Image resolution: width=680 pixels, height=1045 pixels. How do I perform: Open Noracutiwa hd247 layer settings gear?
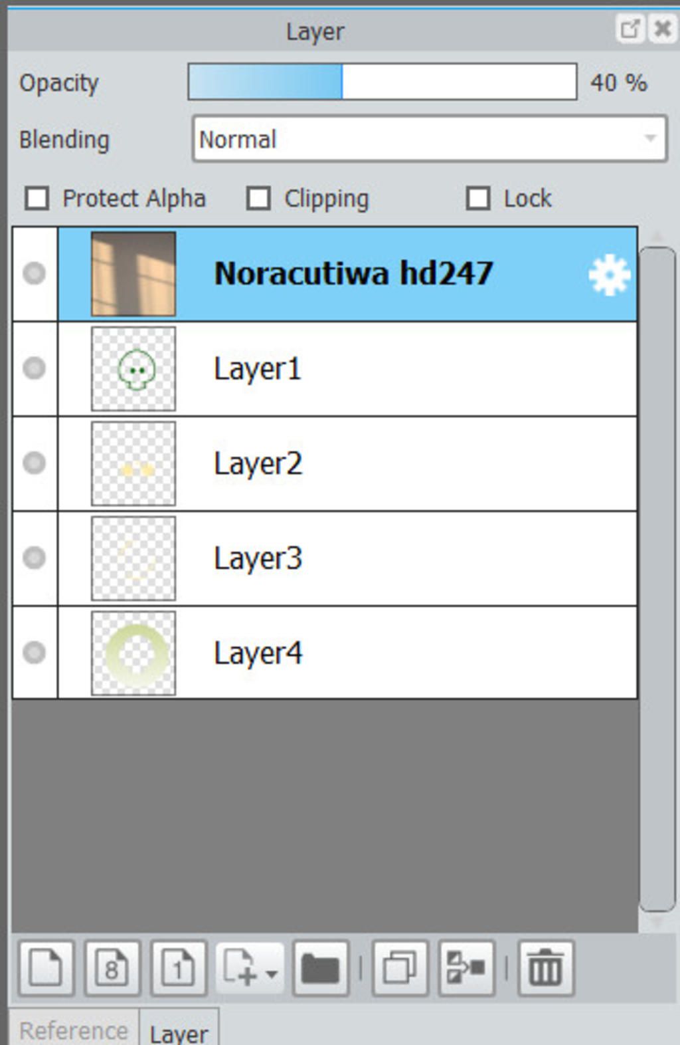point(609,275)
